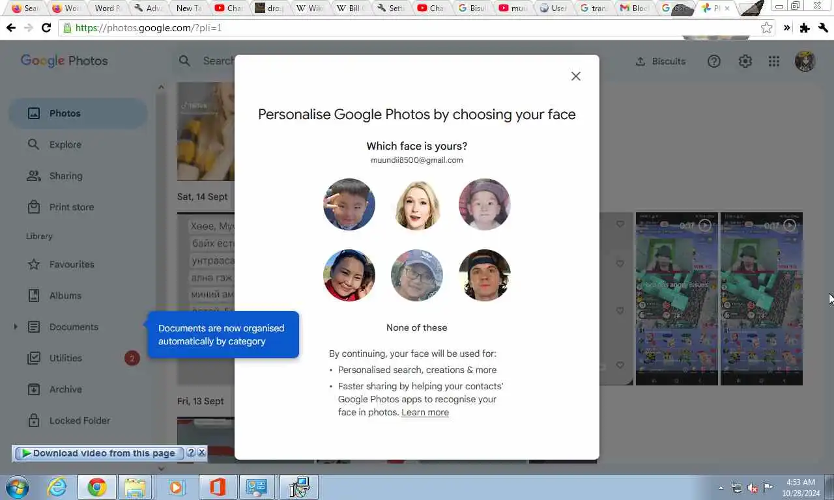
Task: Click the network tray icon
Action: pos(737,488)
